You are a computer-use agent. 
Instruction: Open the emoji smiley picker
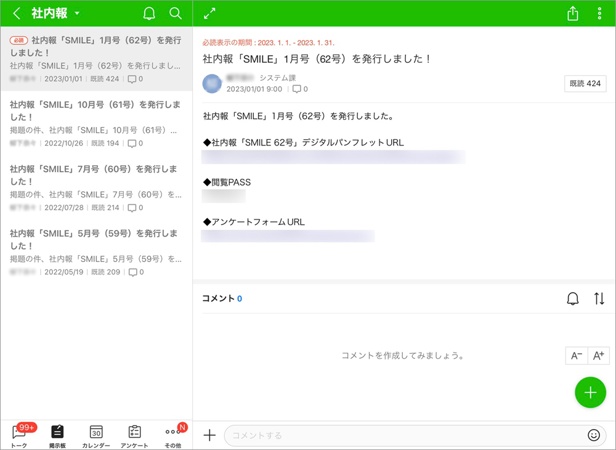point(593,435)
